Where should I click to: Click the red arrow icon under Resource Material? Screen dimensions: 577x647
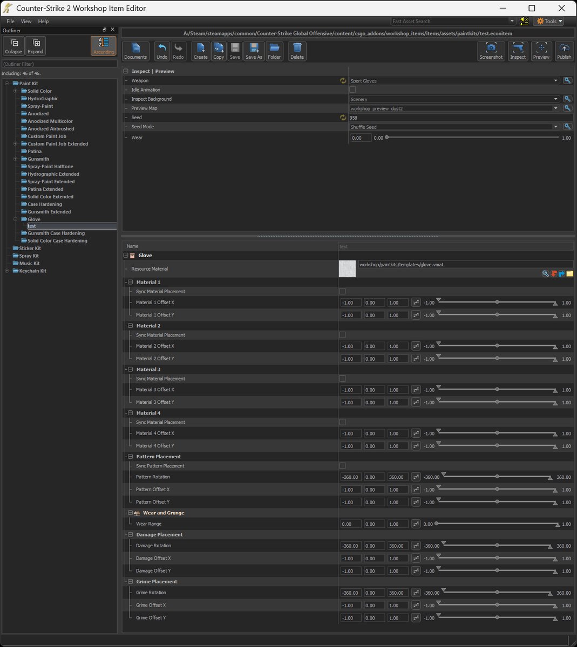[x=554, y=274]
